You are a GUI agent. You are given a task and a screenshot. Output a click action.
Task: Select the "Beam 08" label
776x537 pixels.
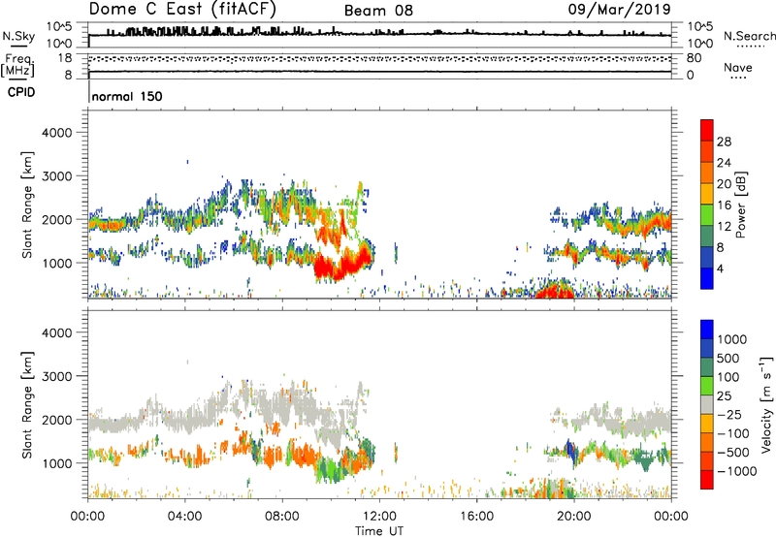[378, 11]
